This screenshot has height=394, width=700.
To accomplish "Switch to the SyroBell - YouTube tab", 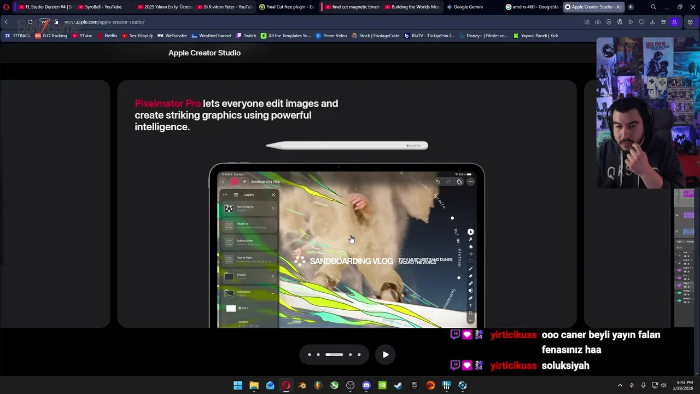I will click(106, 7).
